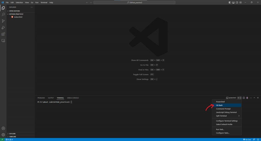Open the Help menu
Viewport: 261px width, 141px height.
[x=51, y=3]
